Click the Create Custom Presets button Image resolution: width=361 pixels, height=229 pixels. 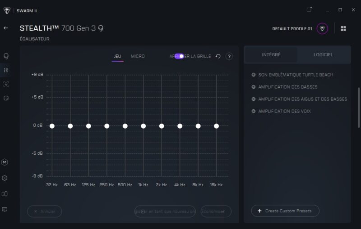(285, 211)
